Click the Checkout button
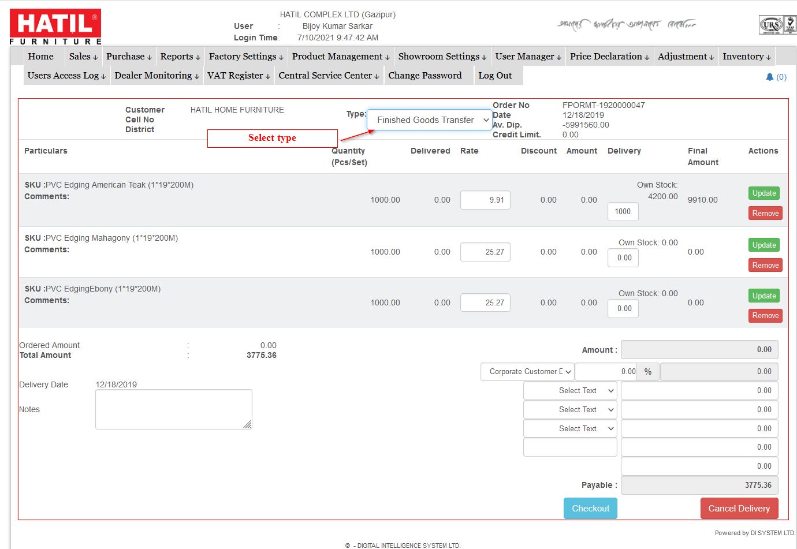Image resolution: width=797 pixels, height=549 pixels. [590, 509]
